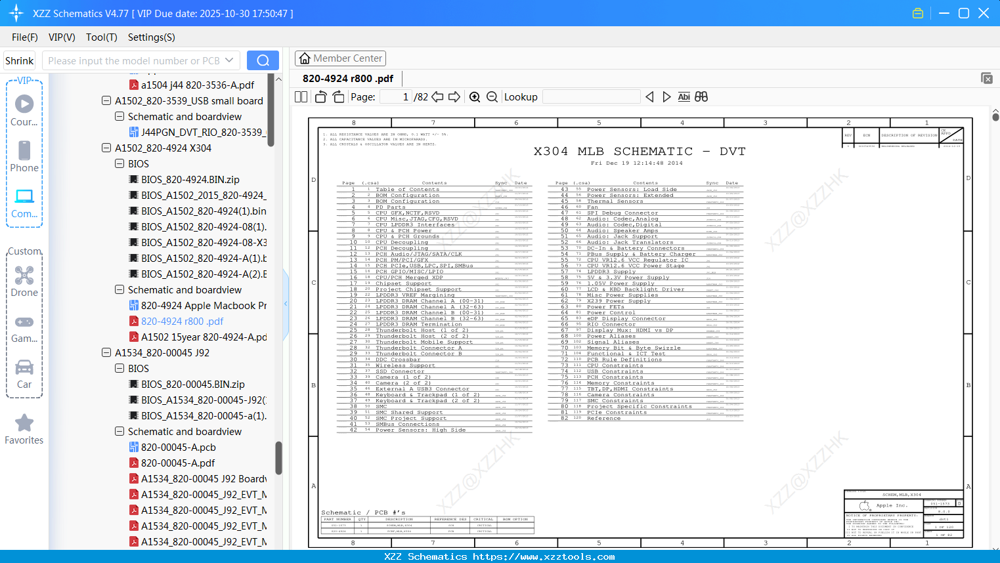The image size is (1000, 563).
Task: Collapse Schematic and boardview under A1502_820-4924 X304
Action: (x=120, y=290)
